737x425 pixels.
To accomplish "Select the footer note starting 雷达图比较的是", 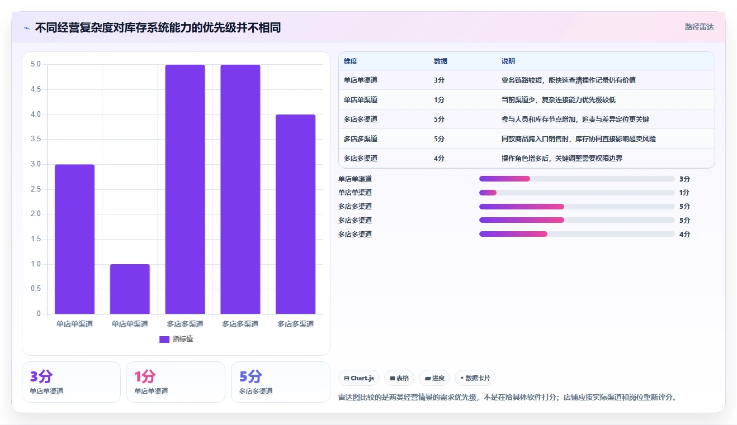I will pyautogui.click(x=508, y=398).
